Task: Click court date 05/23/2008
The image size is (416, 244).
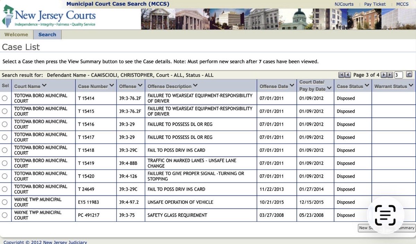Action: coord(311,215)
